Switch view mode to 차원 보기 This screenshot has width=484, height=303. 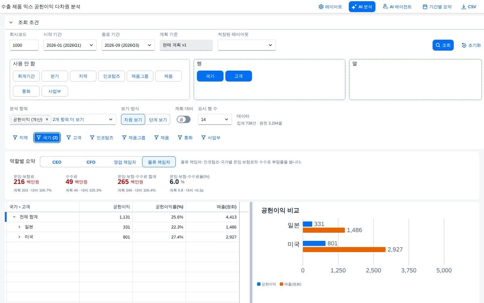click(x=133, y=120)
